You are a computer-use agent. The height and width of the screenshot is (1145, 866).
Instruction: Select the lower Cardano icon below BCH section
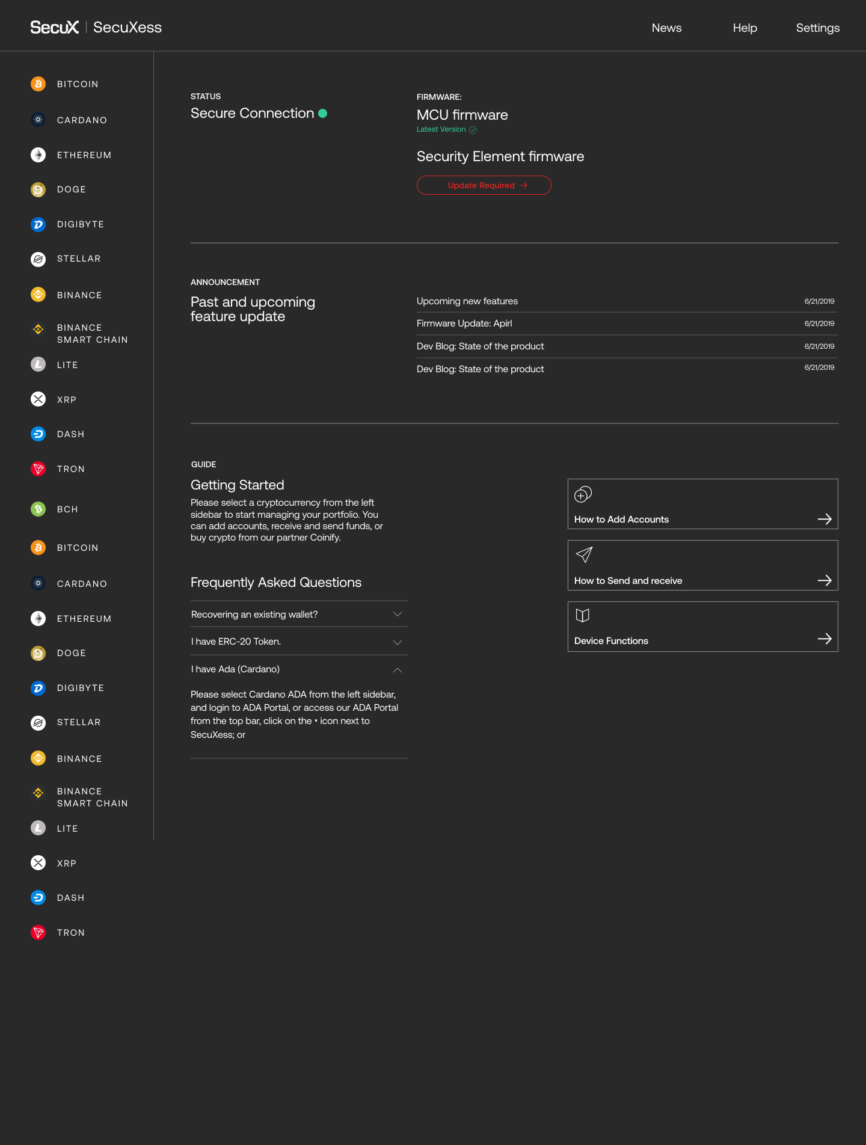point(38,583)
